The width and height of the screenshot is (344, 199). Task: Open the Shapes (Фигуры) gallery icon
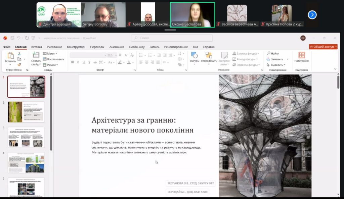[x=194, y=55]
